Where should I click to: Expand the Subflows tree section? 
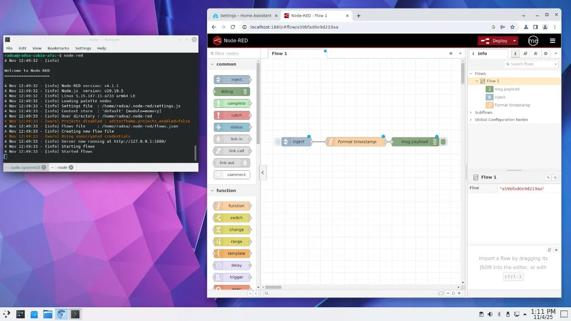(471, 113)
